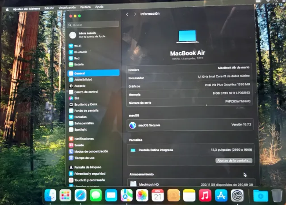Click Intel Iris Plus Graphics value
286x205 pixels.
point(227,85)
